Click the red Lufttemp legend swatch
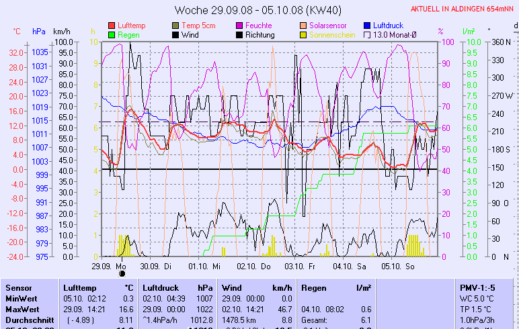This screenshot has height=329, width=519. [112, 26]
